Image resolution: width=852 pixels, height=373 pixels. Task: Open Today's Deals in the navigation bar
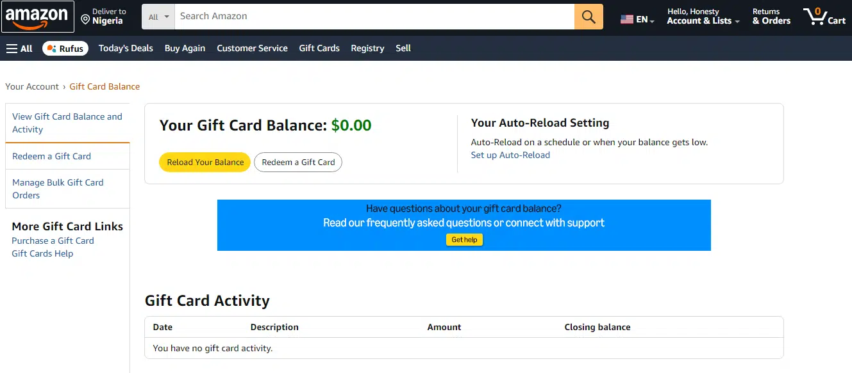(x=126, y=49)
